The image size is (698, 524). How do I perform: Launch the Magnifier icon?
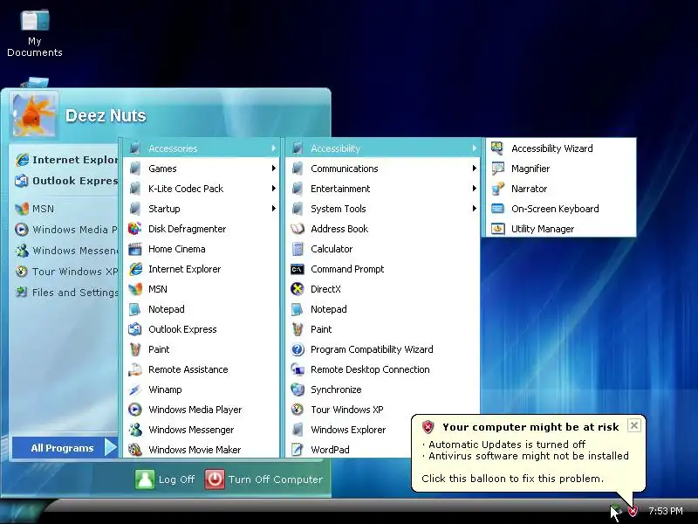coord(497,169)
